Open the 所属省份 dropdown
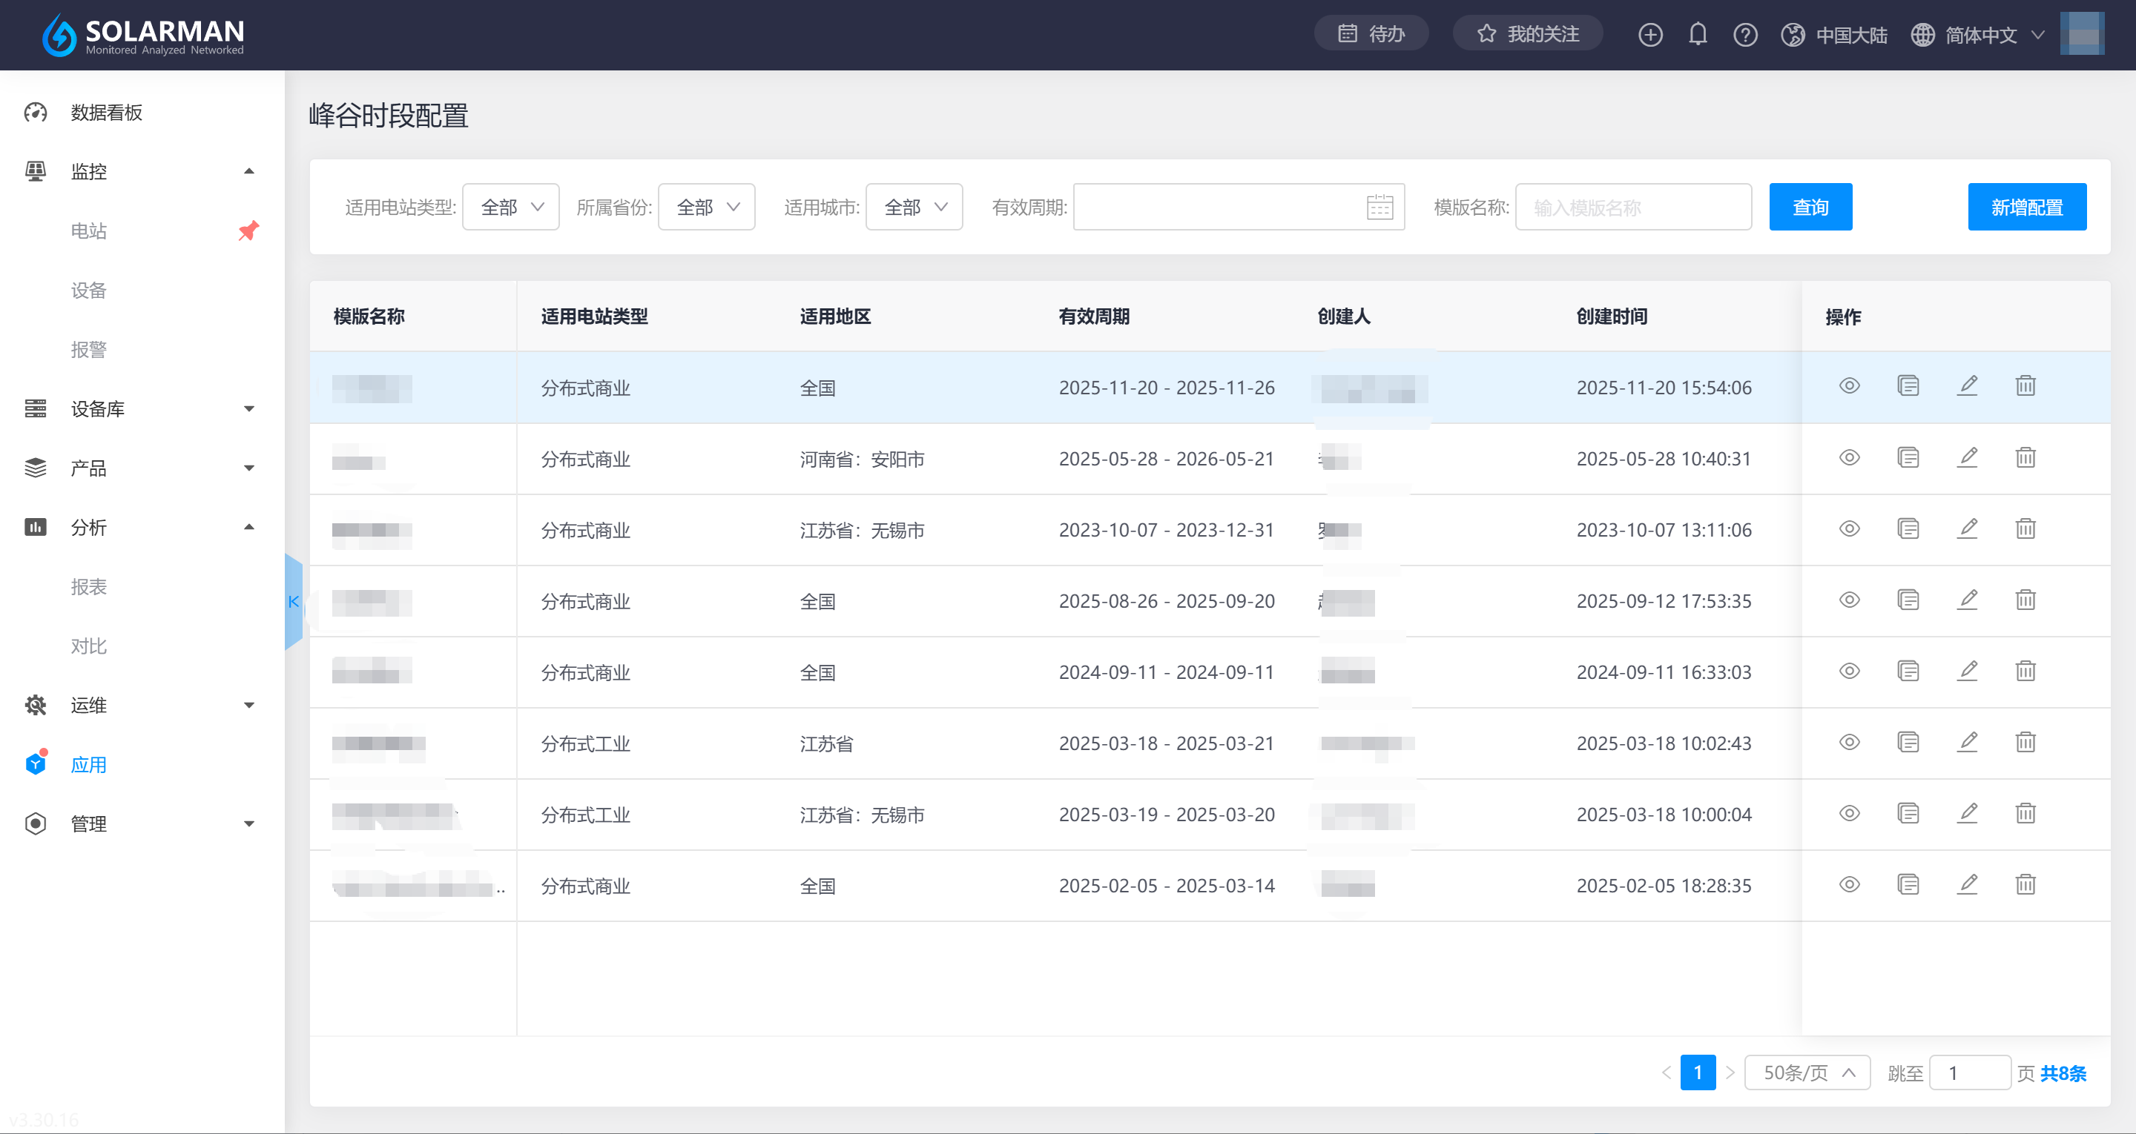 click(x=707, y=208)
